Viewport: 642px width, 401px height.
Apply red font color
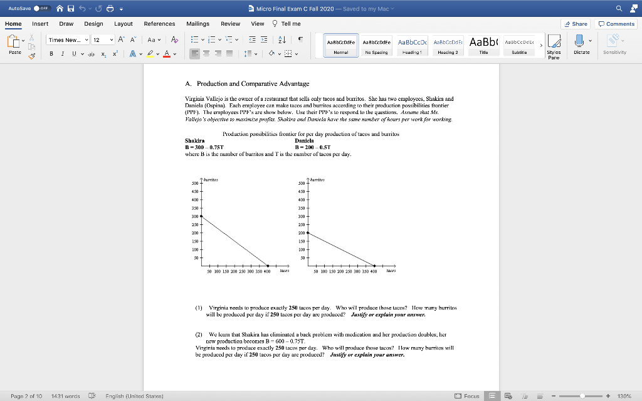click(x=167, y=54)
